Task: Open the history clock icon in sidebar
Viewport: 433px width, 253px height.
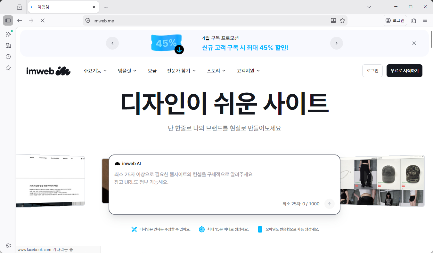Action: (x=8, y=57)
